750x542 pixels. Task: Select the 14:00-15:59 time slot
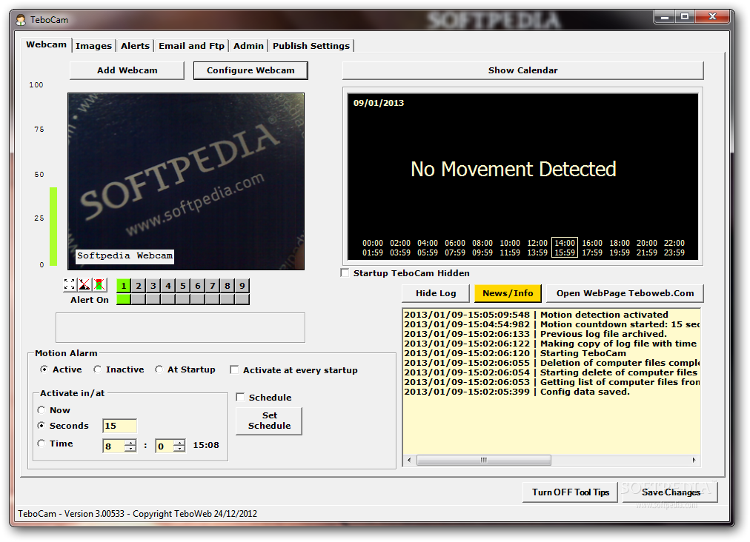(565, 247)
